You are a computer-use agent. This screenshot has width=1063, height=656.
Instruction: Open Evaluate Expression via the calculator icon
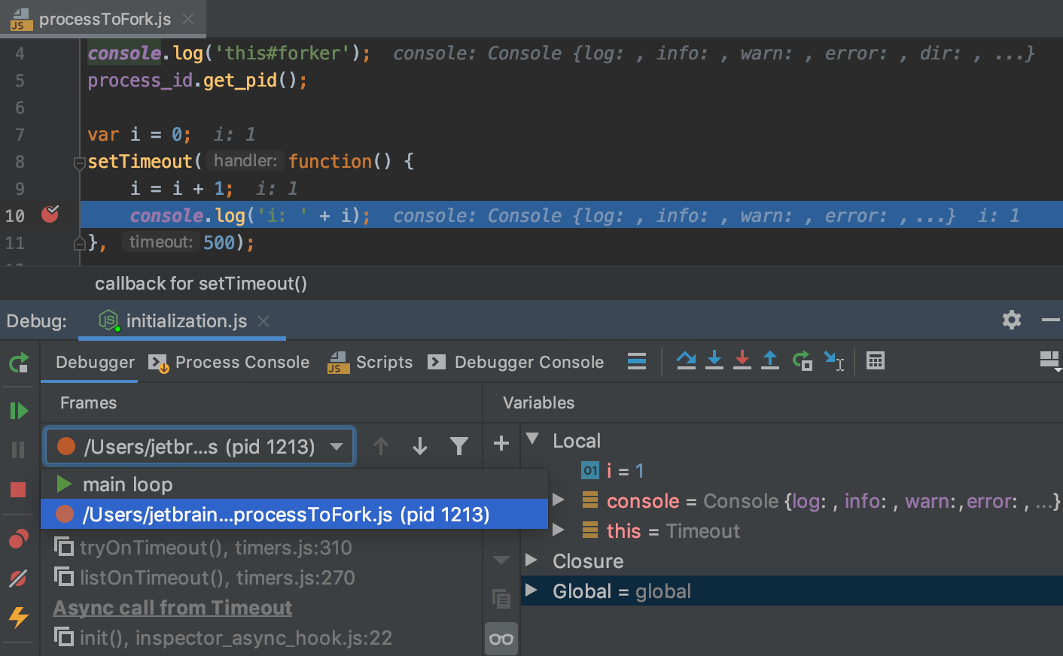[876, 360]
